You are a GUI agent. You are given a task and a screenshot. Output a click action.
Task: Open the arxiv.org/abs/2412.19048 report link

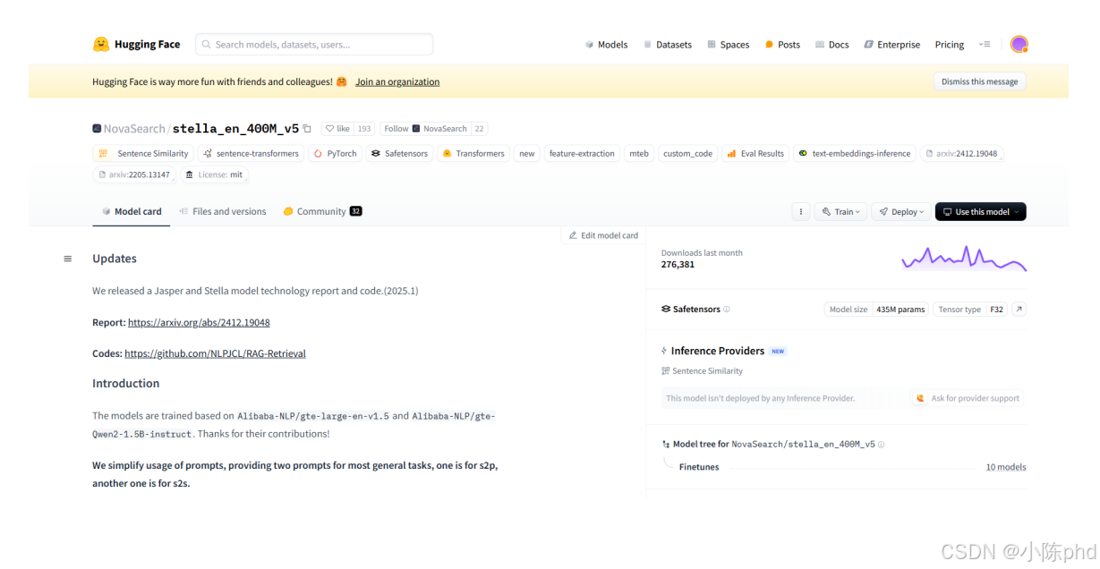pos(199,322)
